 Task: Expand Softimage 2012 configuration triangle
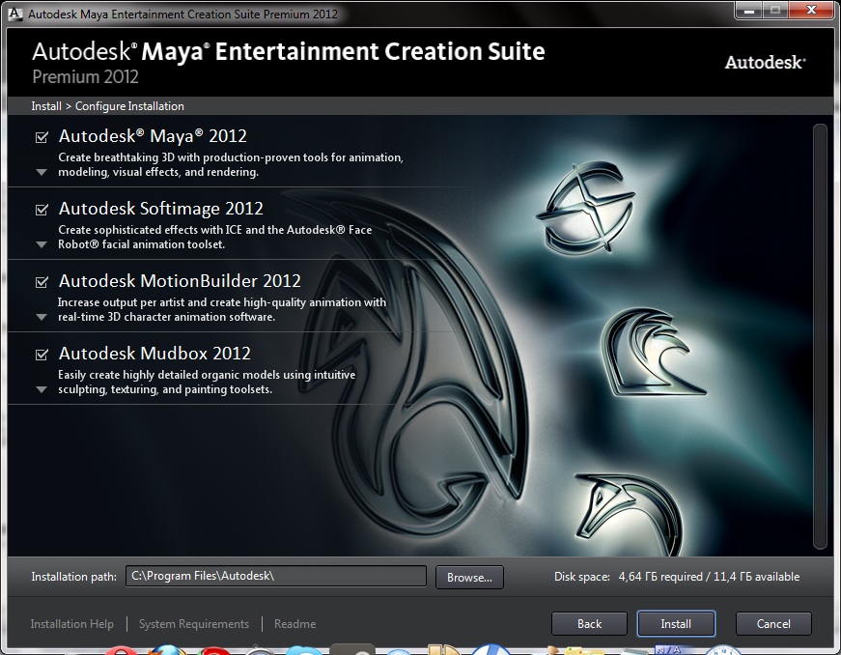(x=42, y=245)
